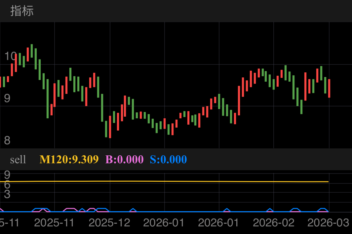Toggle the blue S:0.000 legend entry
The image size is (352, 234).
click(x=168, y=160)
